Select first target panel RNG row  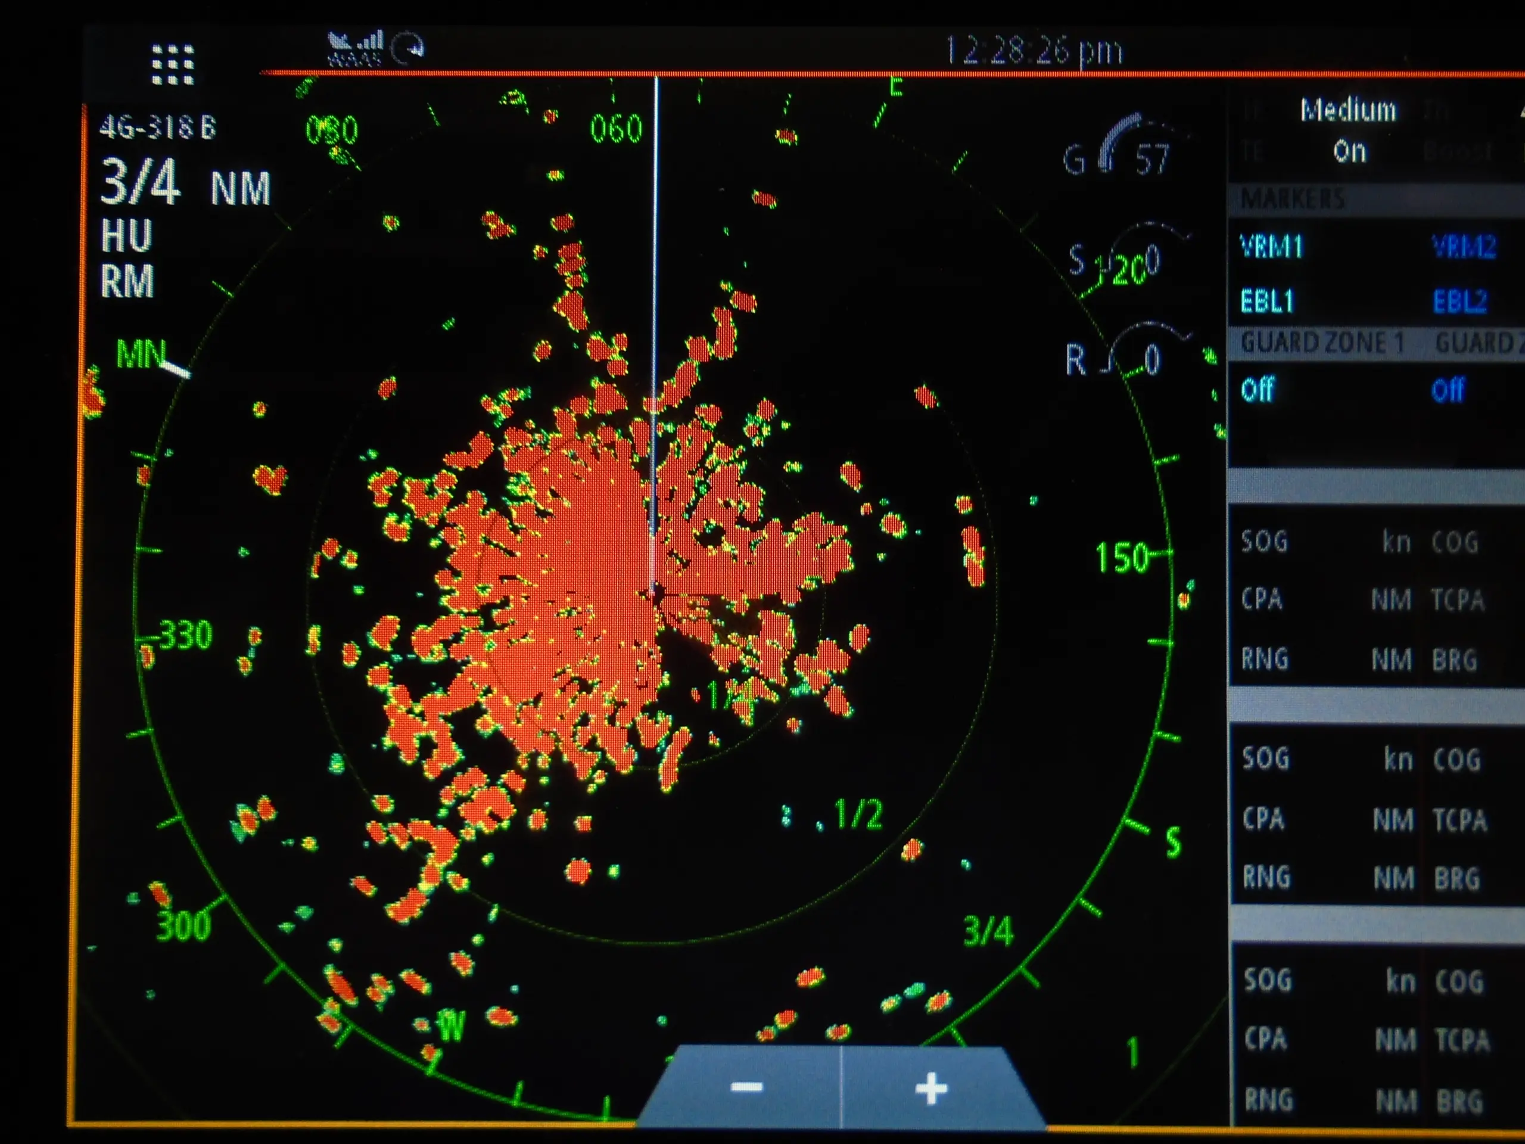point(1327,659)
